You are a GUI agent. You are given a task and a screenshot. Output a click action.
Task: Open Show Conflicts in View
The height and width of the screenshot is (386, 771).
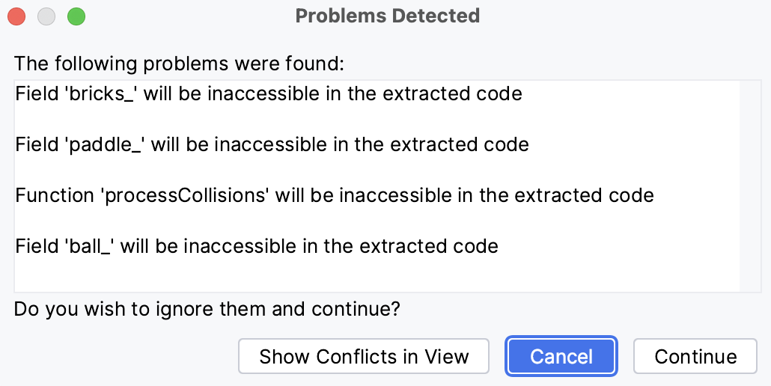coord(364,357)
